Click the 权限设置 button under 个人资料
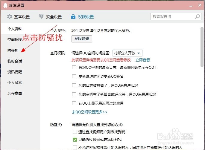Viewport: 205px width, 150px height. pos(82,39)
